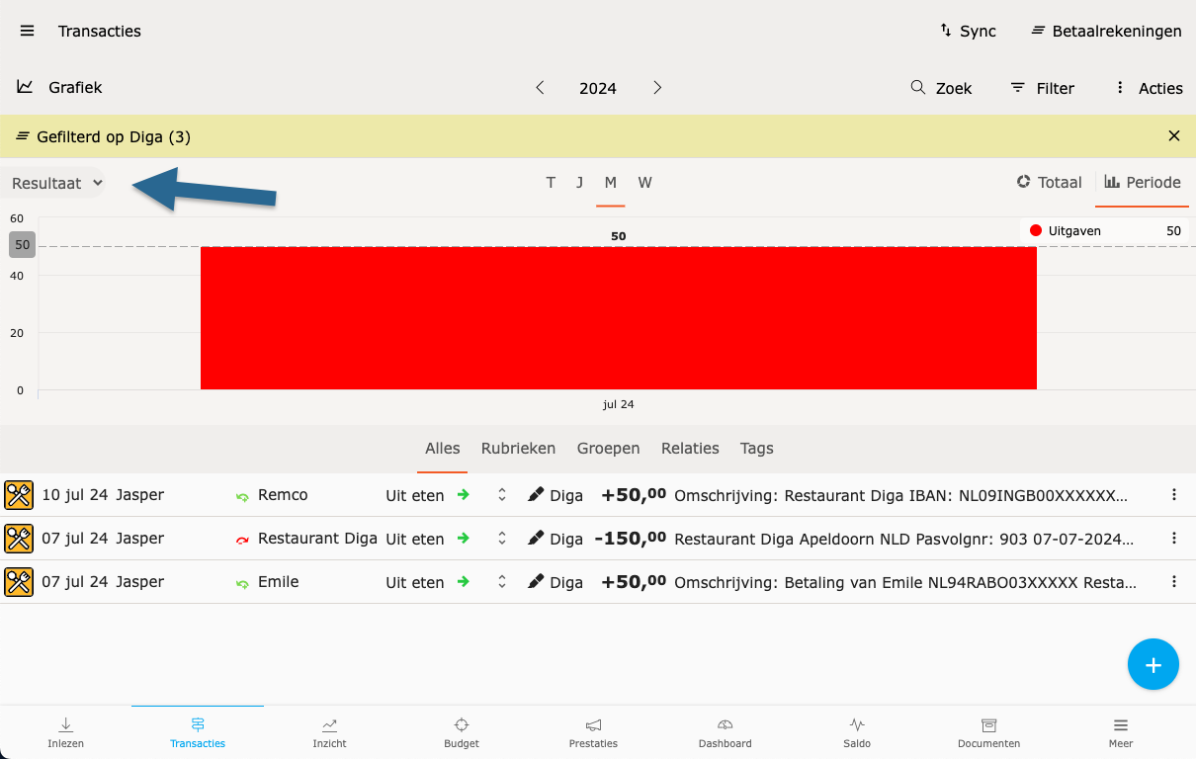
Task: Click the green incoming arrow beside Emile
Action: 242,583
